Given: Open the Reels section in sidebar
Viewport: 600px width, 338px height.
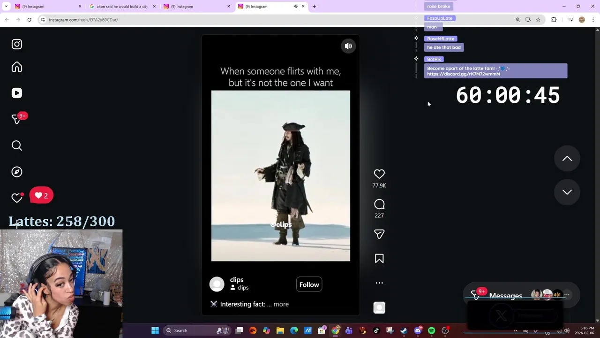Looking at the screenshot, I should pos(17,93).
